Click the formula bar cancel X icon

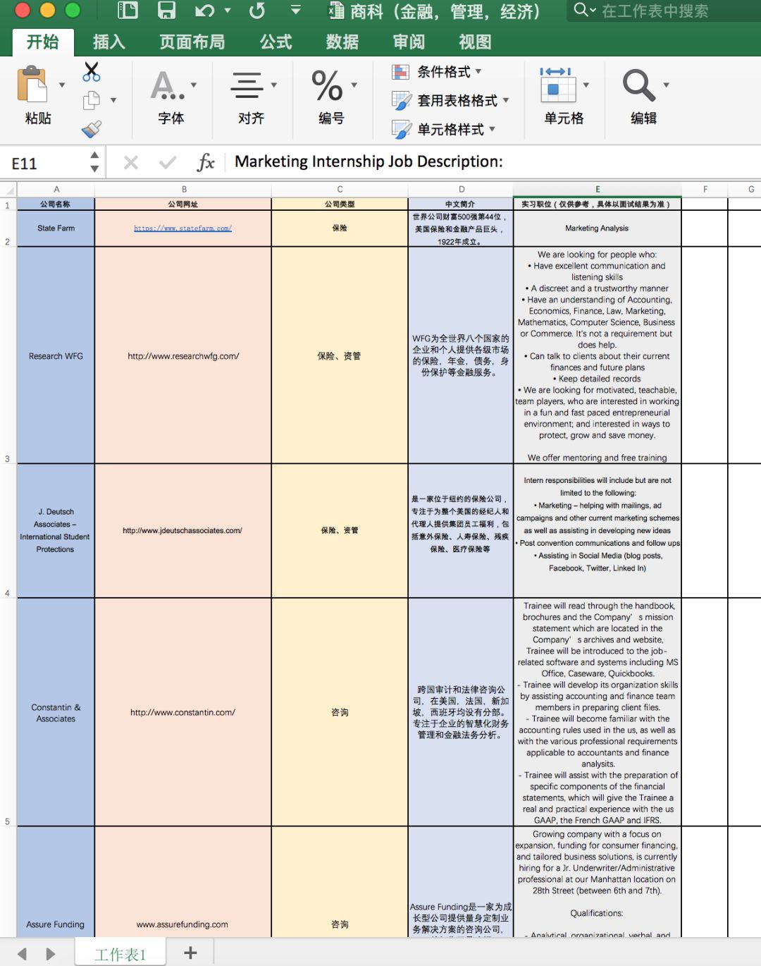click(131, 163)
